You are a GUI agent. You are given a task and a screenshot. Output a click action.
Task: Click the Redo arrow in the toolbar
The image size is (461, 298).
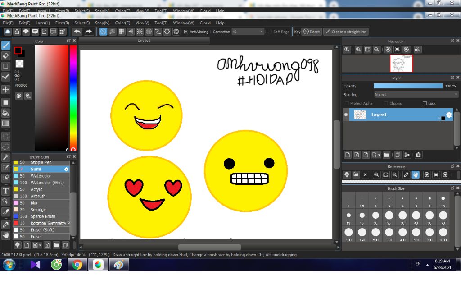(x=88, y=32)
